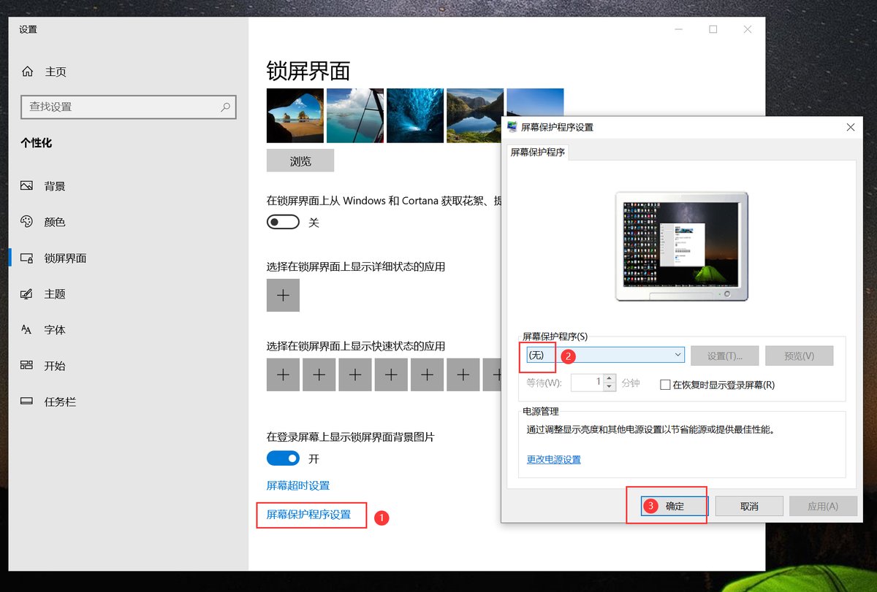Open the 字体 fonts settings page

tap(44, 330)
